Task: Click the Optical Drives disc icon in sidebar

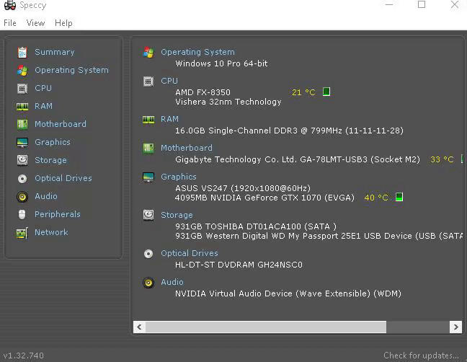Action: point(22,178)
